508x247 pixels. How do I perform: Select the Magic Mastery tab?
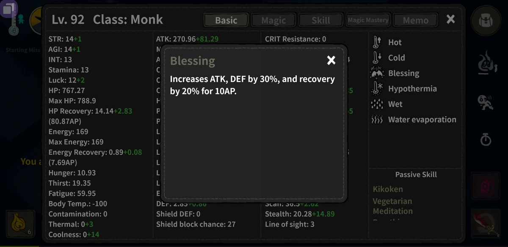pyautogui.click(x=368, y=19)
